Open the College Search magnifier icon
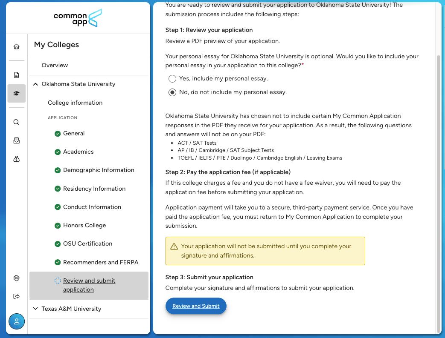 tap(17, 122)
